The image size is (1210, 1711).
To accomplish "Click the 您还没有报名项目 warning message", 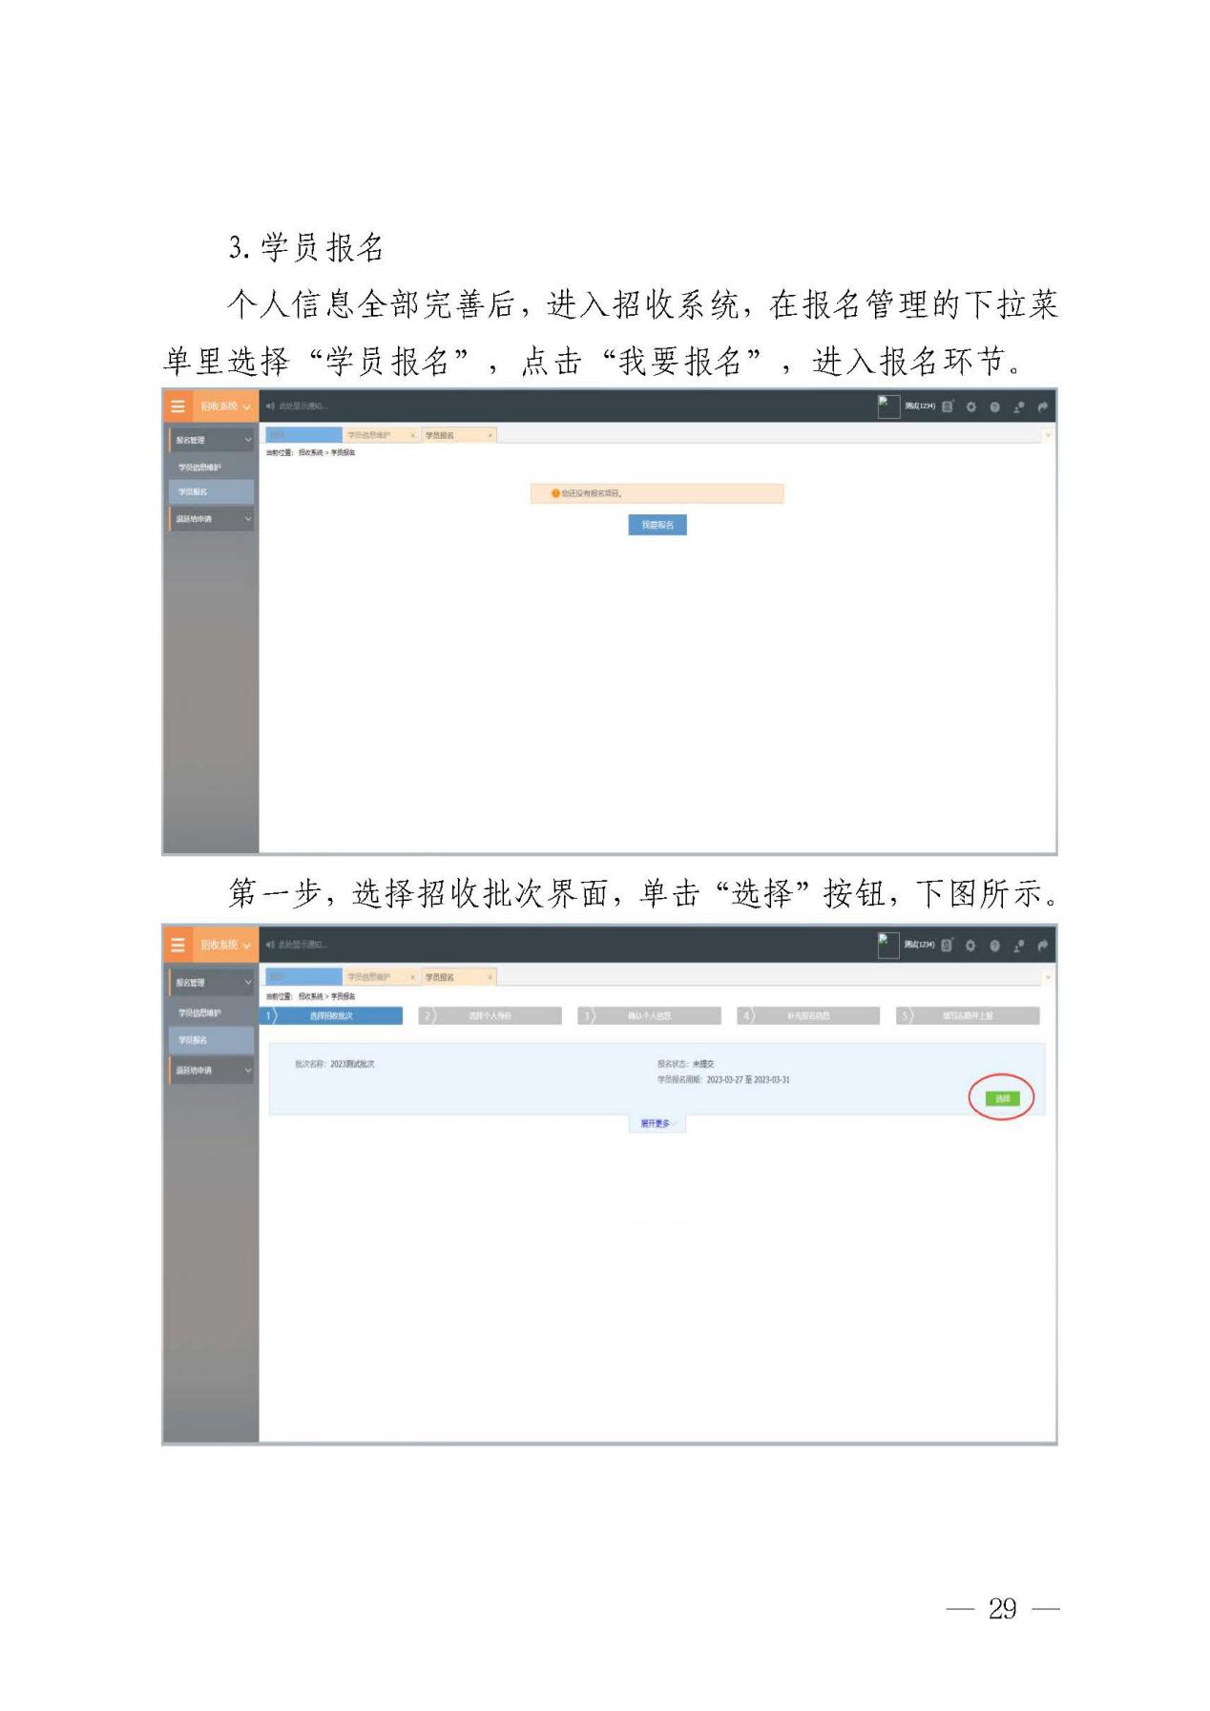I will 657,493.
